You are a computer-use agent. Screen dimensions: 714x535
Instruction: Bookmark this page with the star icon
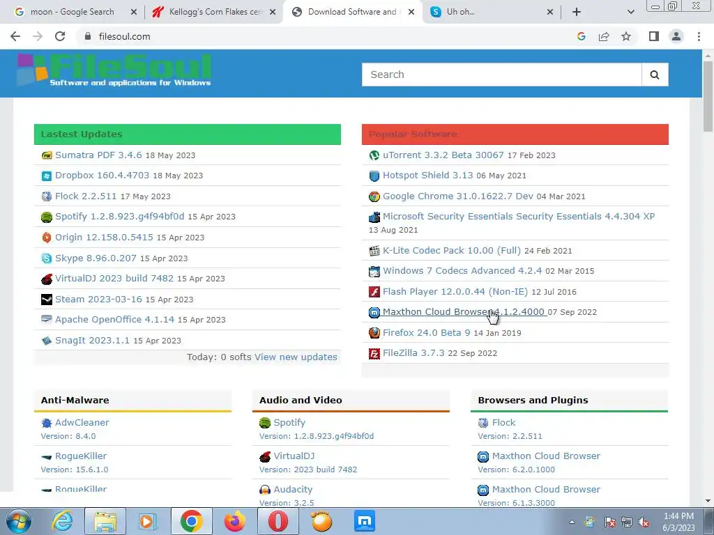click(626, 36)
